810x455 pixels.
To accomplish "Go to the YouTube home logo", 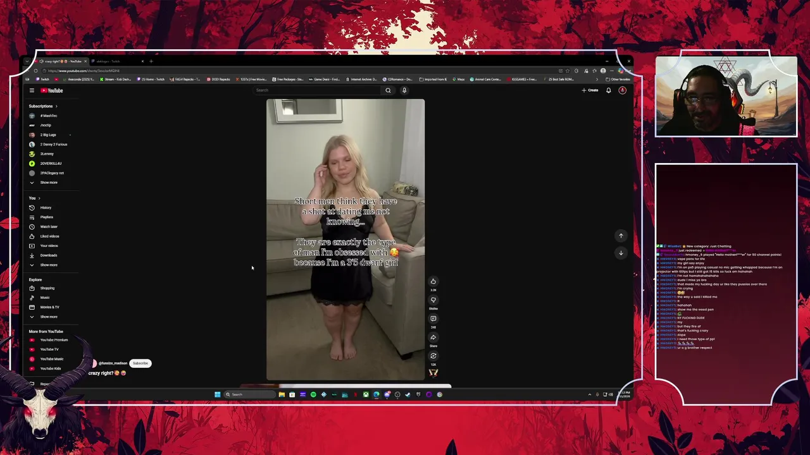I will point(52,90).
